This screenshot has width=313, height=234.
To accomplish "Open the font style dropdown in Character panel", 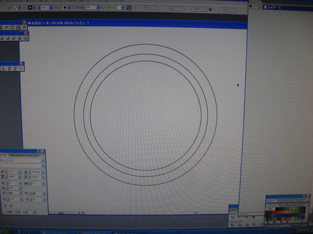I will coord(43,166).
